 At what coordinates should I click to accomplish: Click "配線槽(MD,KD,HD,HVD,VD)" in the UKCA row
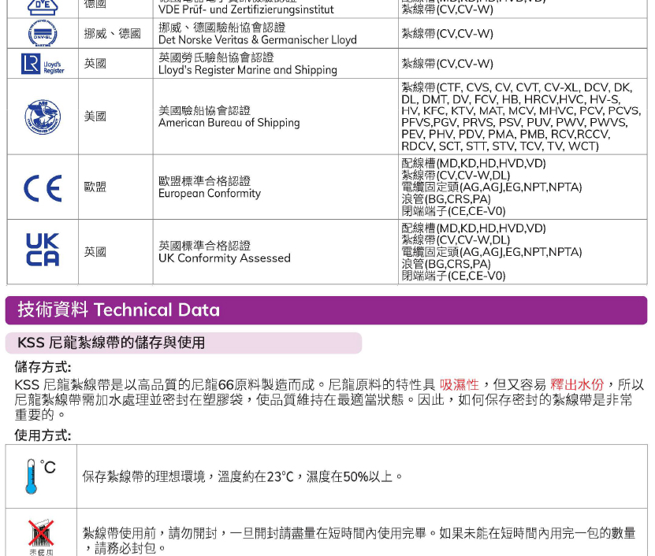(474, 228)
